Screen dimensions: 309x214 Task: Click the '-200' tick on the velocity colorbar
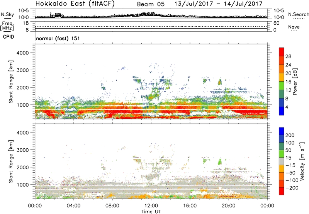pos(292,188)
